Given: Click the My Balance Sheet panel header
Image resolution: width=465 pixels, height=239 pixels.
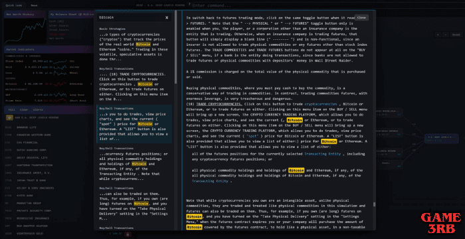Looking at the screenshot, I should coord(71,14).
